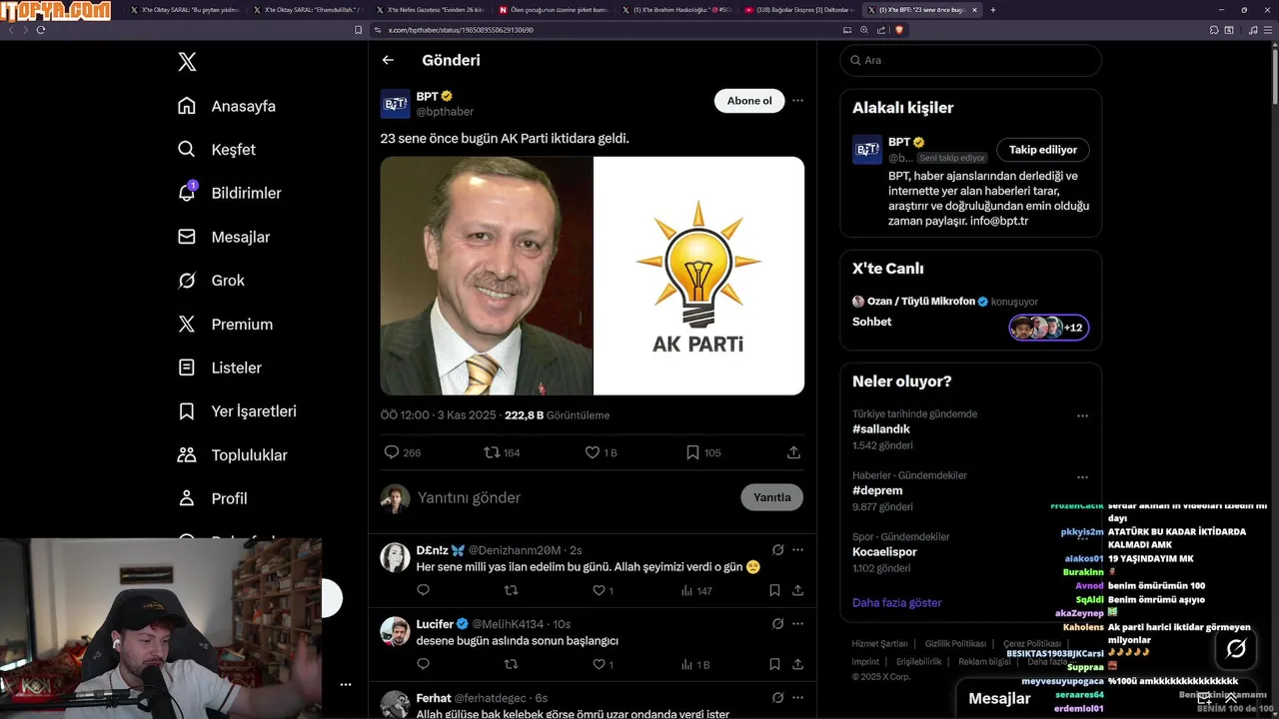The width and height of the screenshot is (1279, 719).
Task: Open Erişilebilirlik footer link
Action: point(918,662)
